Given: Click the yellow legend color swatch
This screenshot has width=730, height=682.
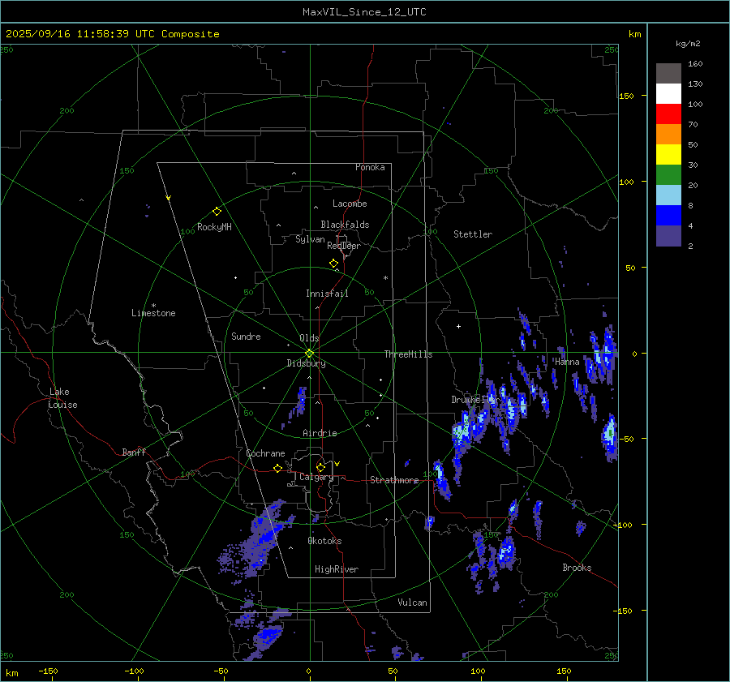Looking at the screenshot, I should (x=668, y=154).
